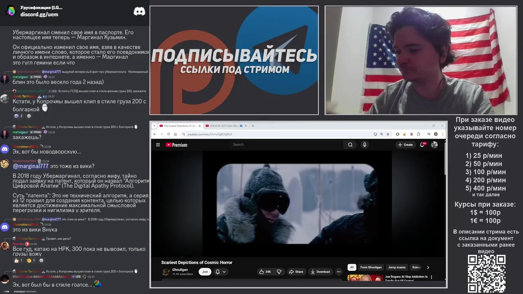Open YouTube notifications bell with 9+ badge
The image size is (523, 294).
(422, 145)
